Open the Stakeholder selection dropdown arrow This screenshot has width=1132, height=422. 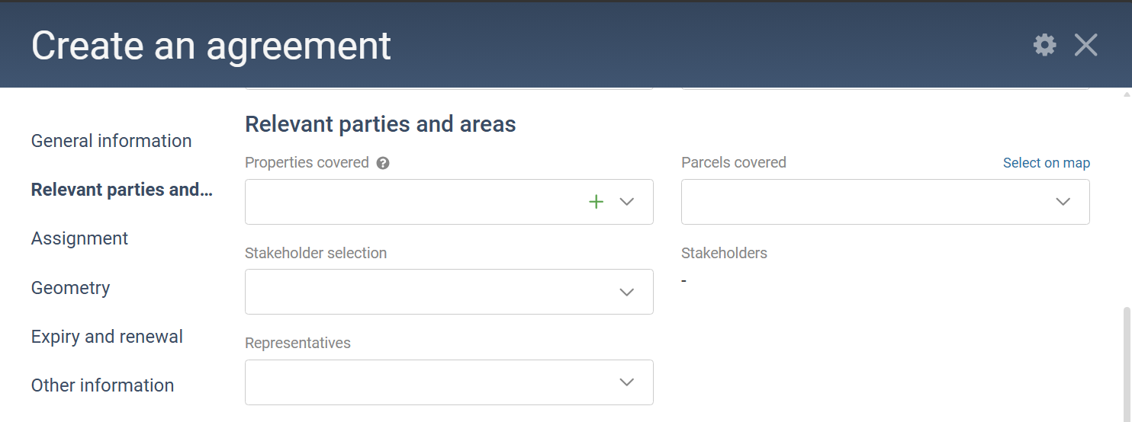(x=627, y=293)
